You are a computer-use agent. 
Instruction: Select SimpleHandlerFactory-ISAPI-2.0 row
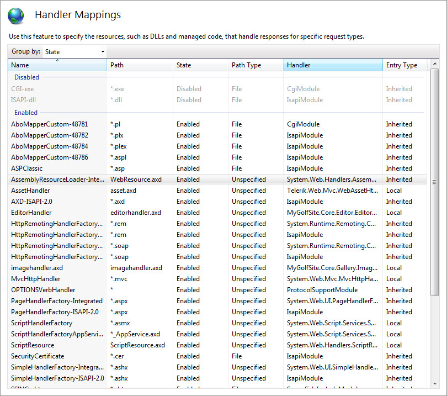217,378
